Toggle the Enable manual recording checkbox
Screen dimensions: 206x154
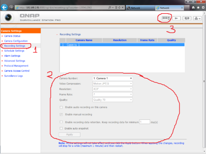pyautogui.click(x=61, y=115)
